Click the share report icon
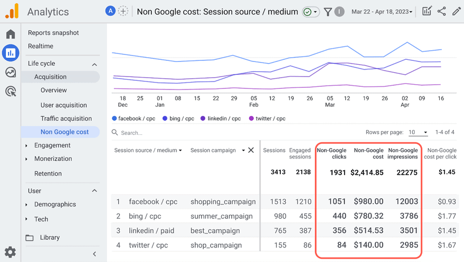This screenshot has width=464, height=262. pos(442,11)
